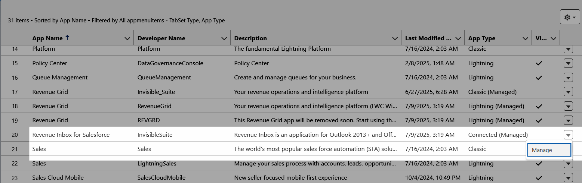
Task: Open Developer Name column chevron menu
Action: tap(224, 38)
